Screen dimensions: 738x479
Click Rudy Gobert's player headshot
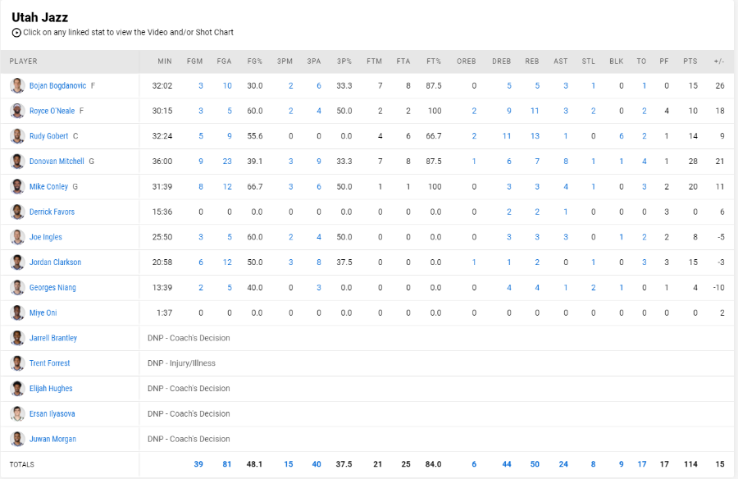[17, 136]
